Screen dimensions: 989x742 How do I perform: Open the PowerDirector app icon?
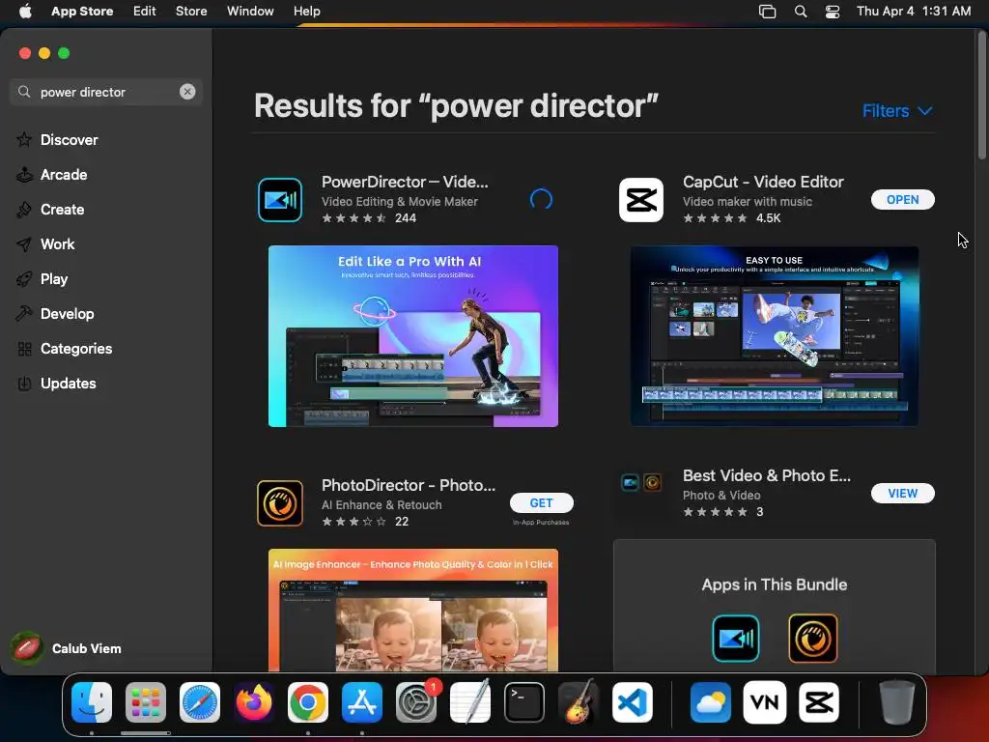pyautogui.click(x=280, y=200)
